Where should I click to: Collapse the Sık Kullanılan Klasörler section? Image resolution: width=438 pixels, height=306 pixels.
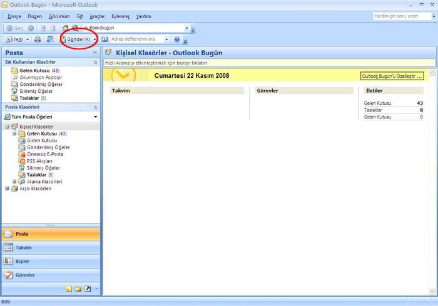pyautogui.click(x=96, y=63)
